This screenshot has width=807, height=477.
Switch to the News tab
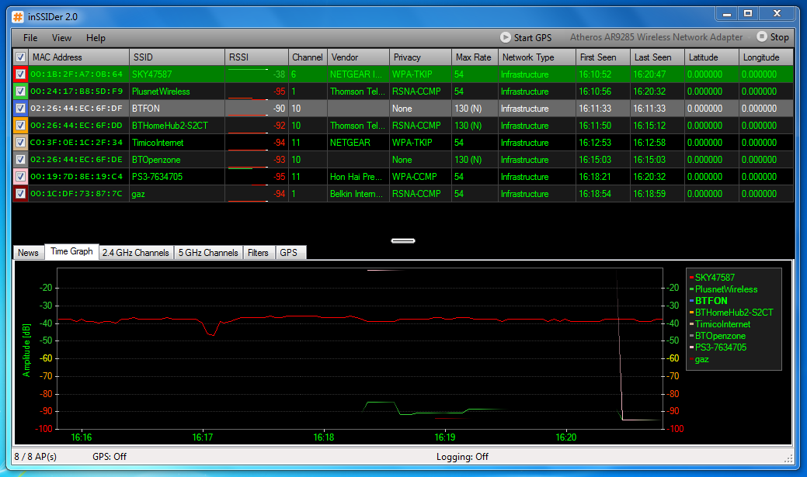click(28, 252)
